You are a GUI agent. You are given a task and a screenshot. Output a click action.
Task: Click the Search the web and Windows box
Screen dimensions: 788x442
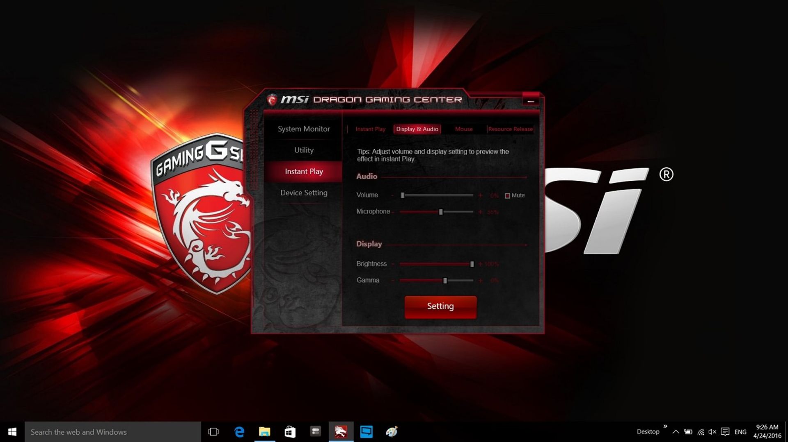[x=113, y=432]
